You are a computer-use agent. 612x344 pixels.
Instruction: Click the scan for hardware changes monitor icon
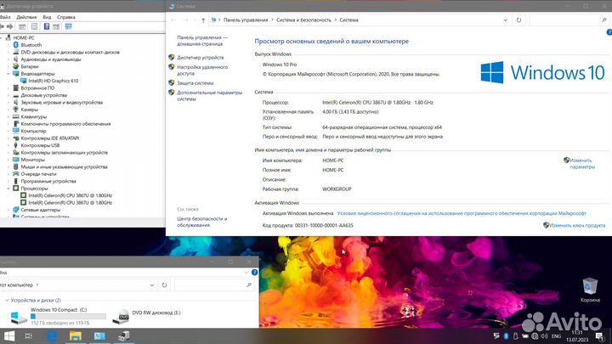[68, 26]
